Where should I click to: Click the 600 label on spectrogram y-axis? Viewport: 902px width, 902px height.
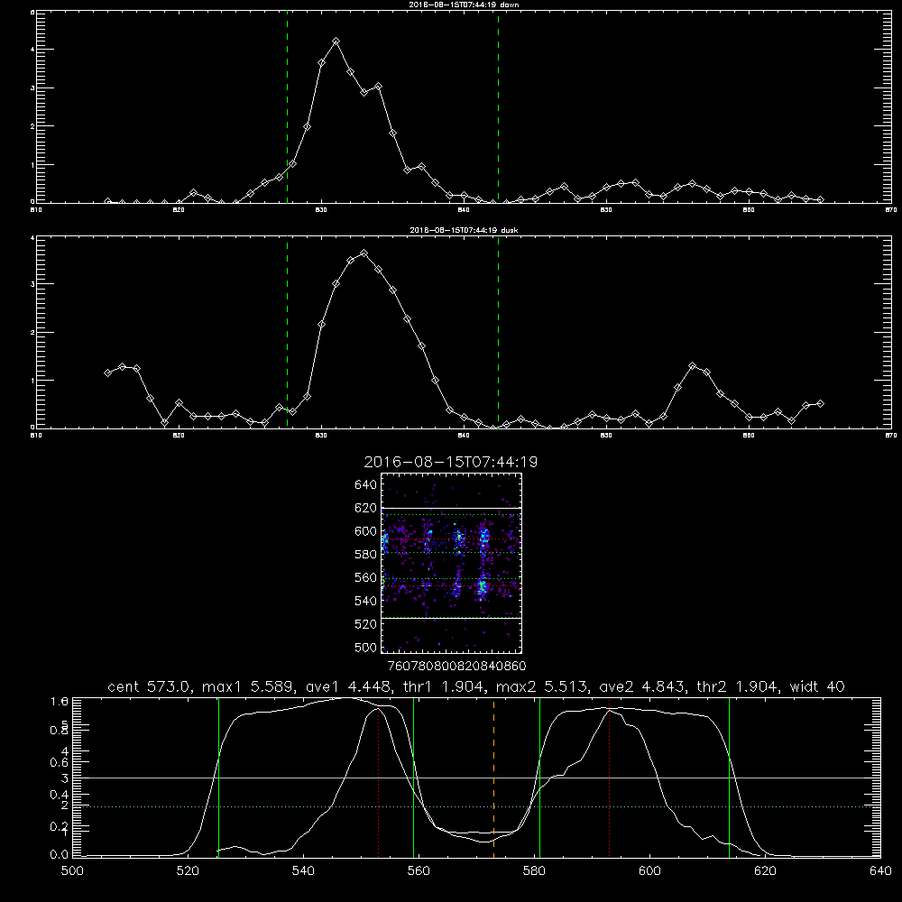point(365,531)
